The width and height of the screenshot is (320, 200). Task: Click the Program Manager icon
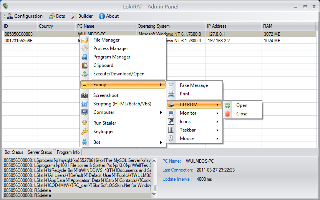tap(85, 57)
